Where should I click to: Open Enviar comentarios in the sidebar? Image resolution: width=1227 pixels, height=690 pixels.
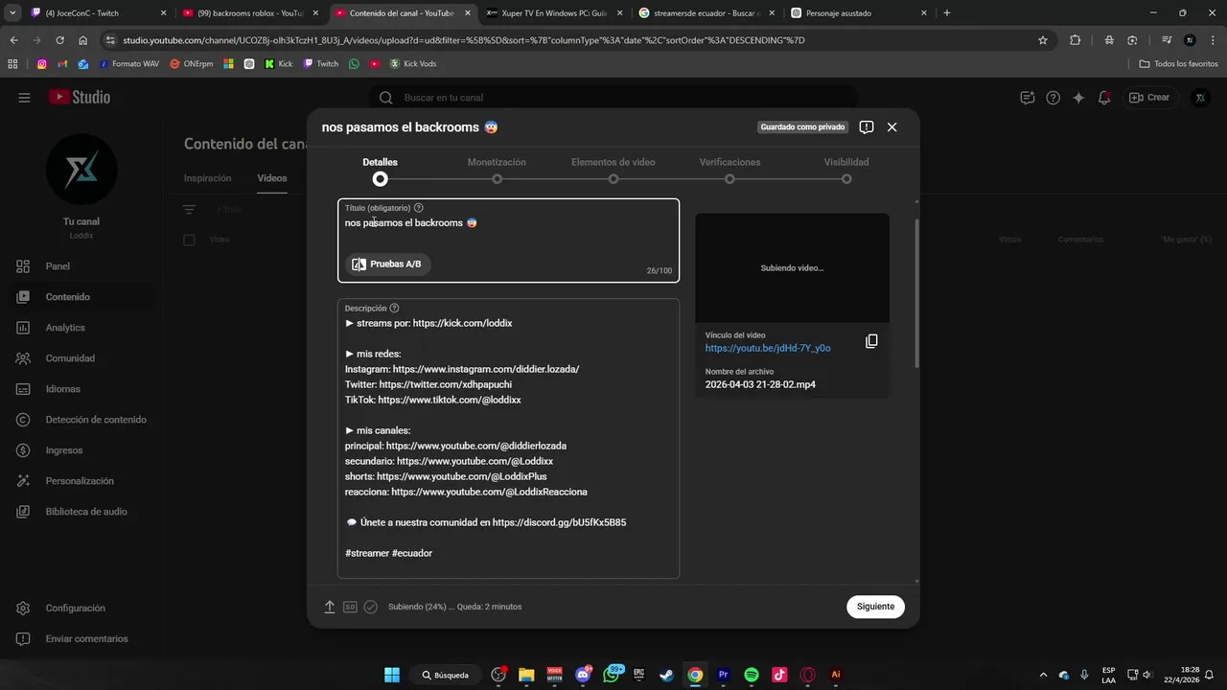[80, 639]
